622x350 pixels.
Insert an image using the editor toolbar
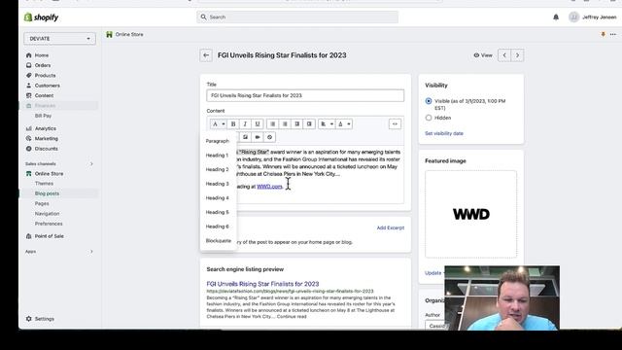(x=246, y=137)
